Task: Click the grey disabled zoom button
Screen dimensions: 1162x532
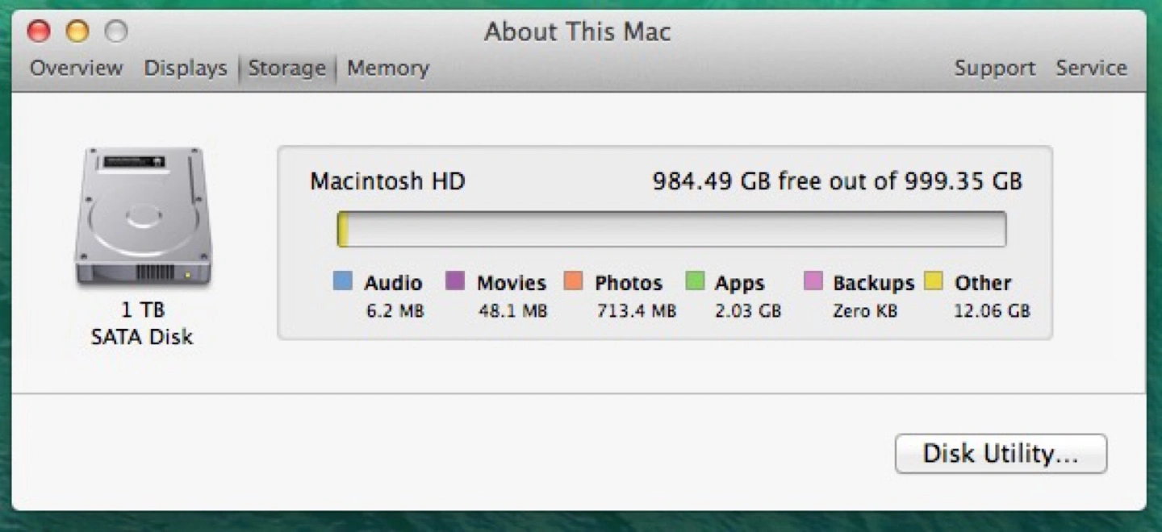Action: 116,31
